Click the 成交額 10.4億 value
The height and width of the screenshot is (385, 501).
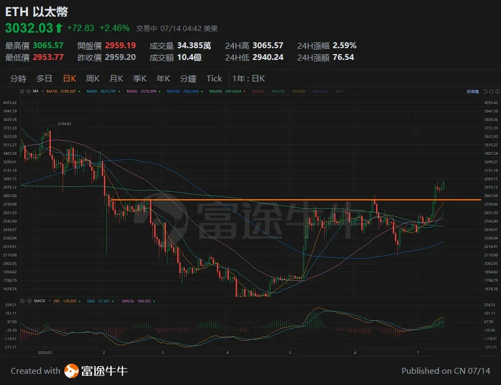[189, 57]
